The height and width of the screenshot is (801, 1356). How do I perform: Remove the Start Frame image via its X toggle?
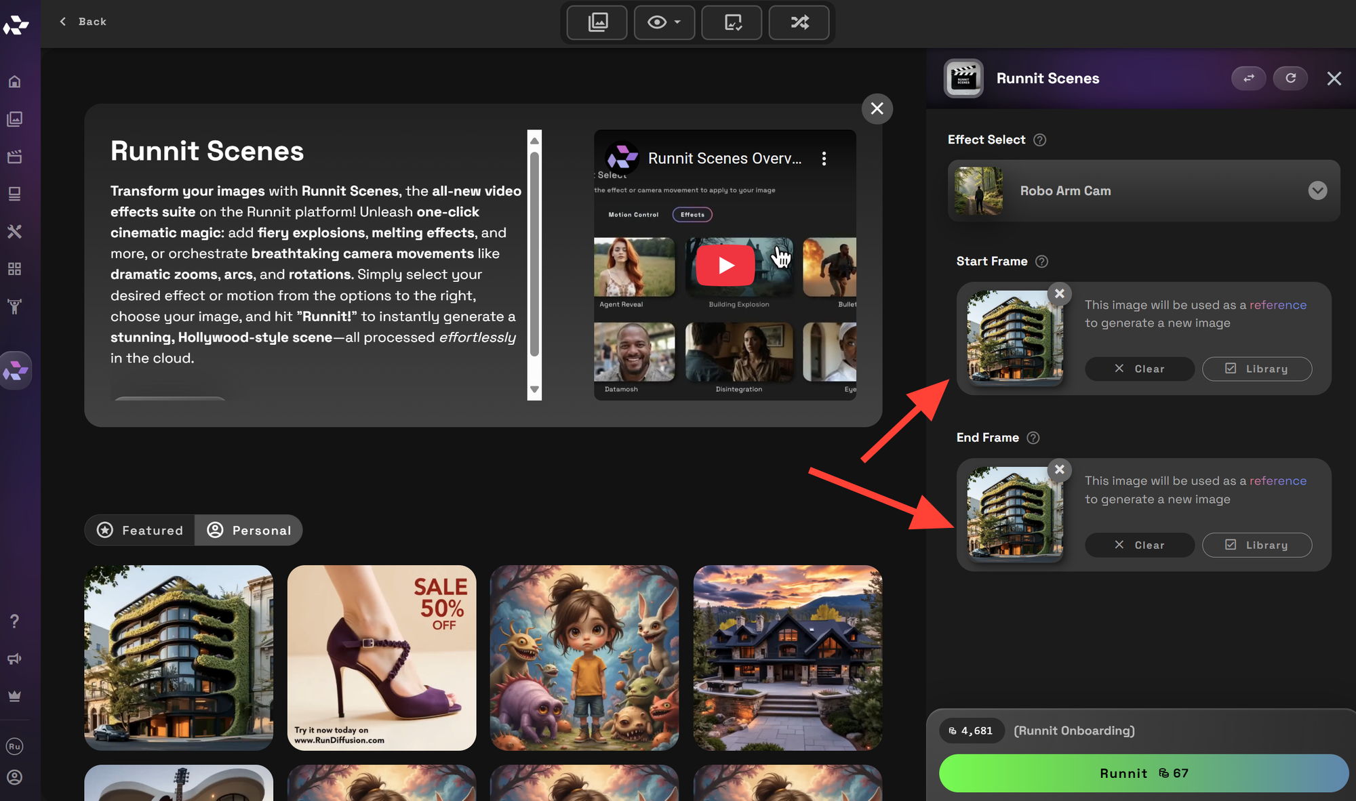click(x=1059, y=293)
